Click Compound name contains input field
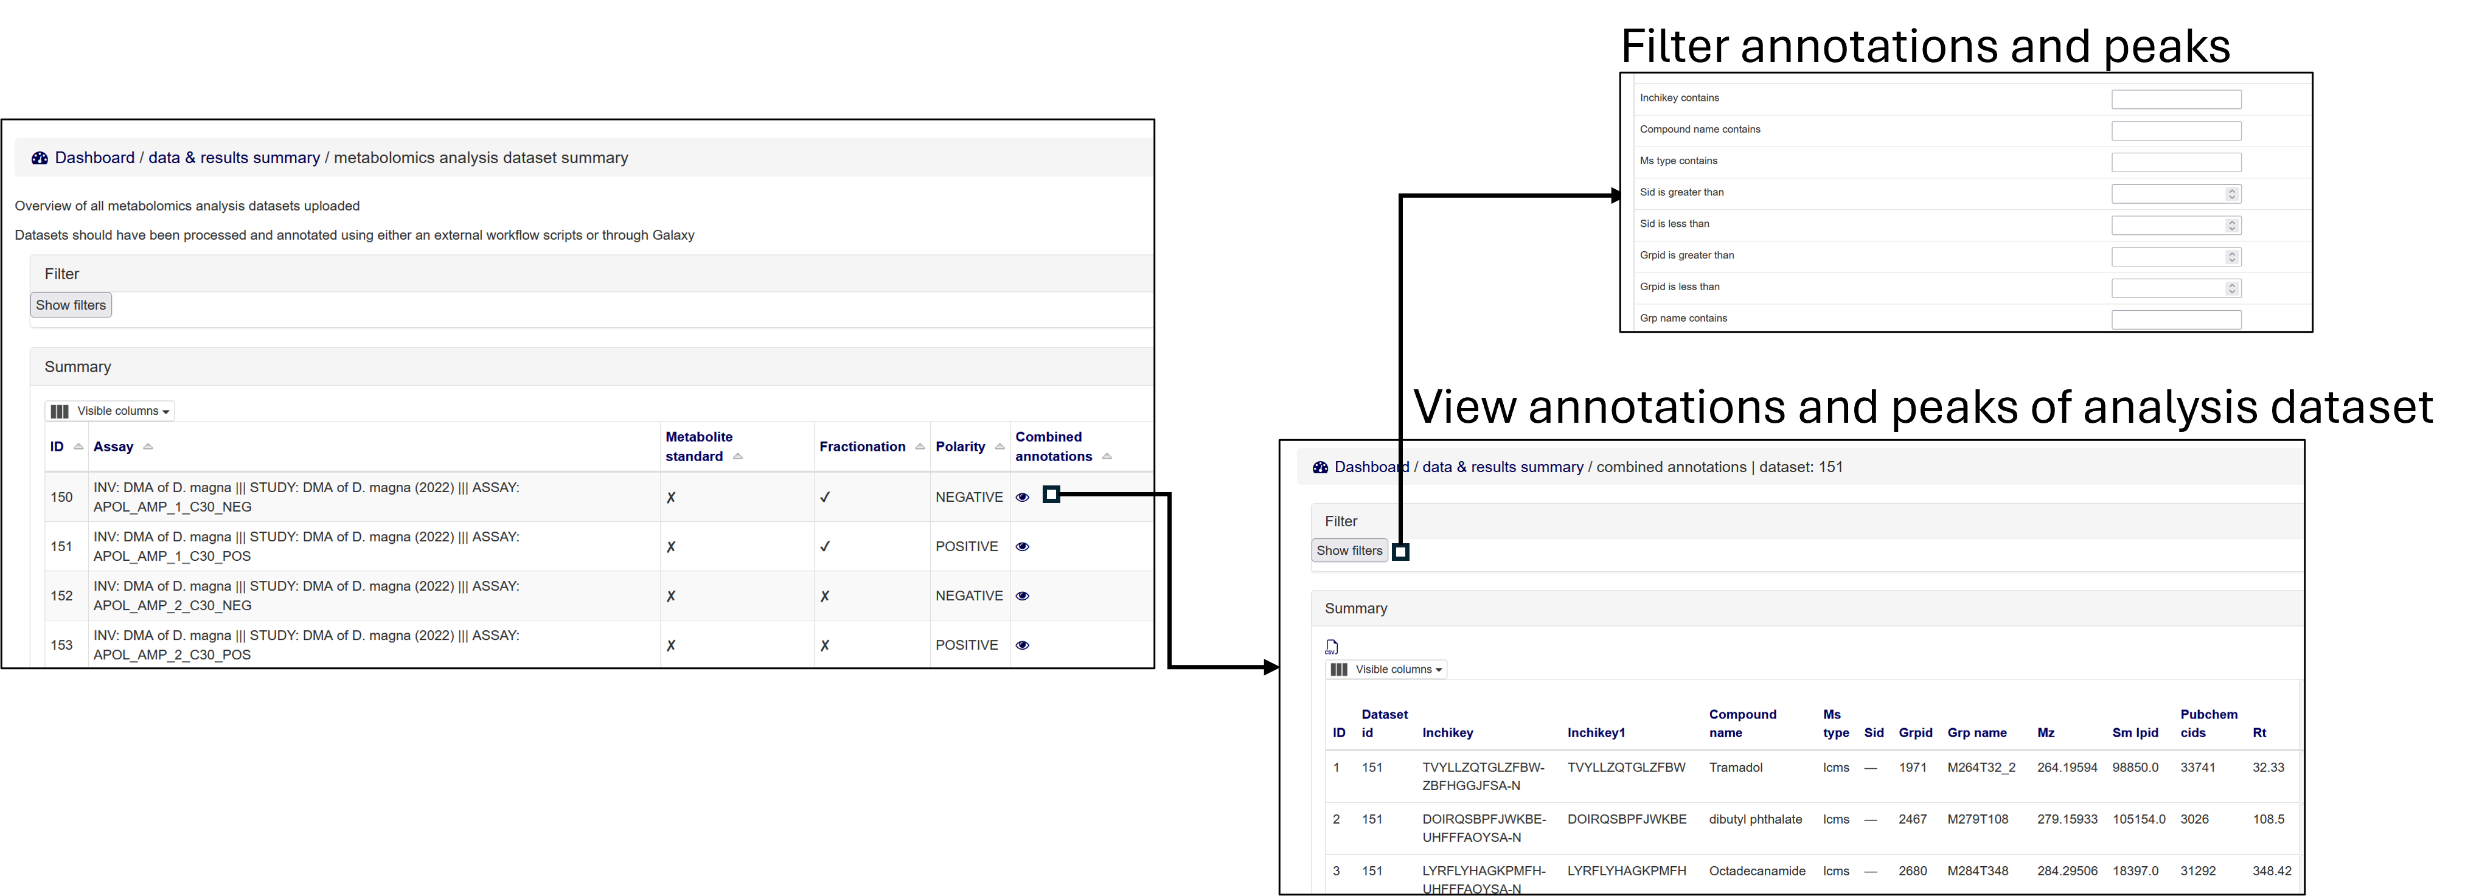This screenshot has height=896, width=2465. click(2176, 130)
